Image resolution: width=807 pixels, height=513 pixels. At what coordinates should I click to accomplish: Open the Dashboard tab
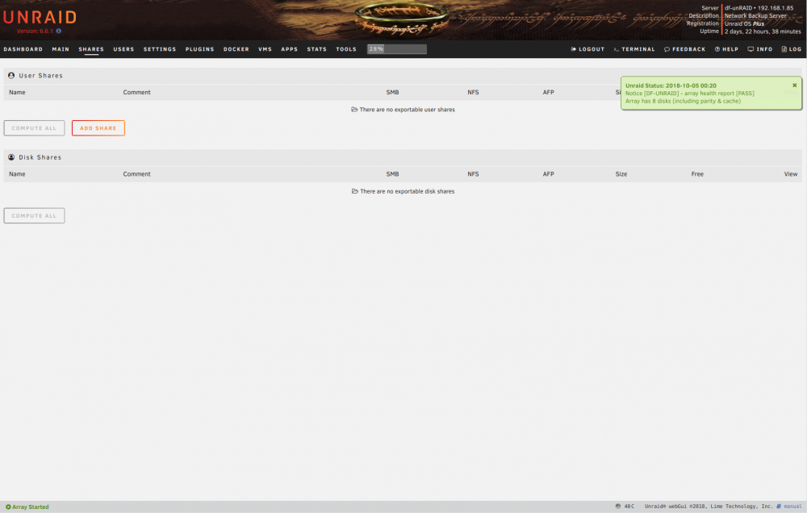click(23, 49)
